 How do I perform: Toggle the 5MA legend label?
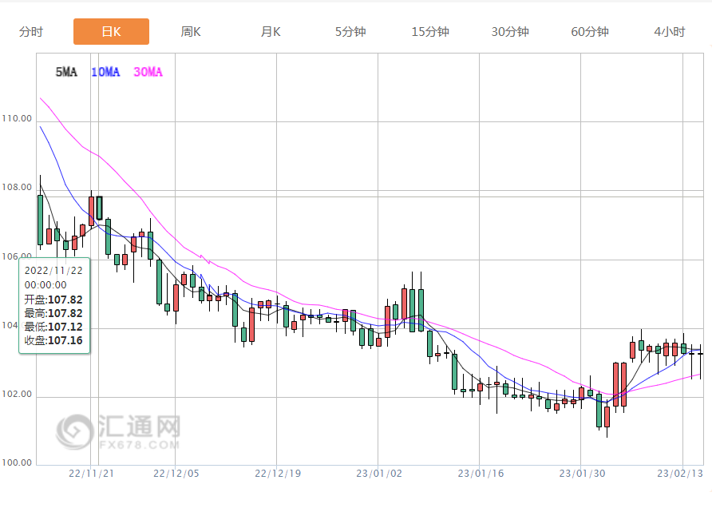click(x=66, y=73)
